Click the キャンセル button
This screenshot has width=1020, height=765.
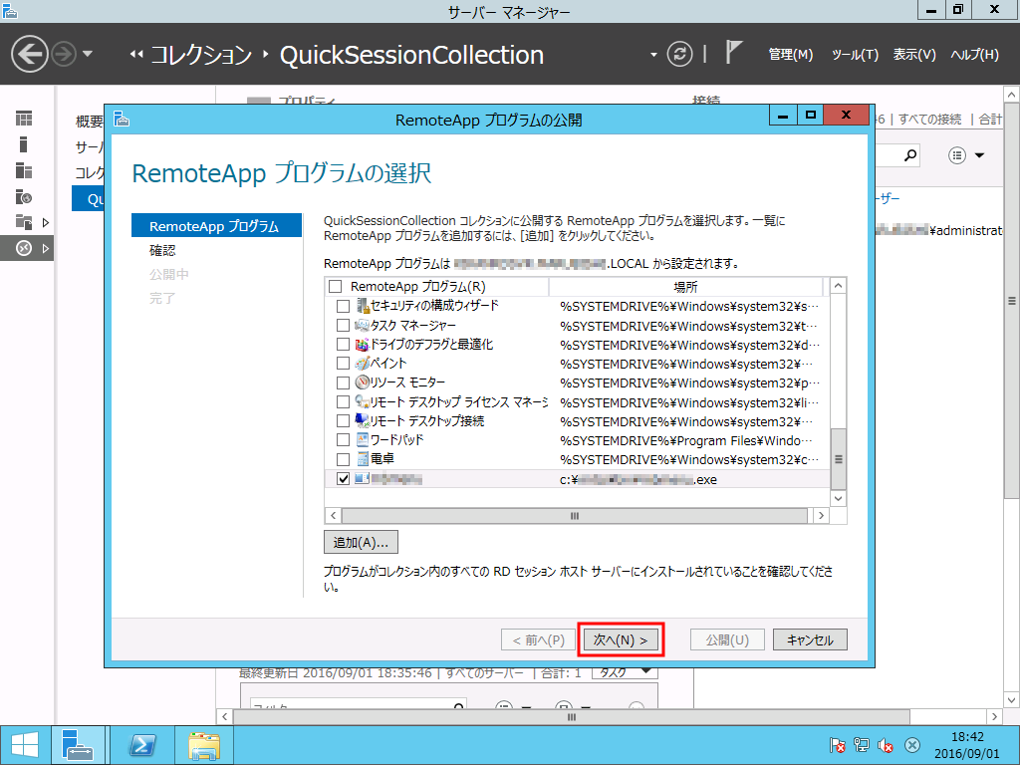(x=810, y=640)
